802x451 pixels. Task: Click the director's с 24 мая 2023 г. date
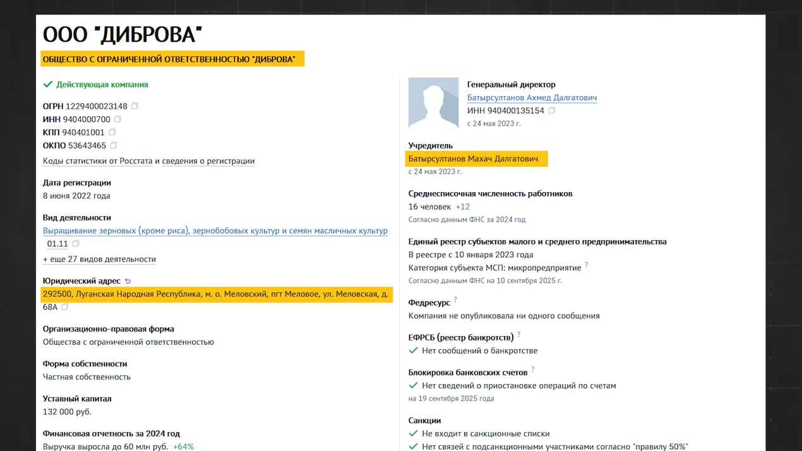[x=494, y=124]
